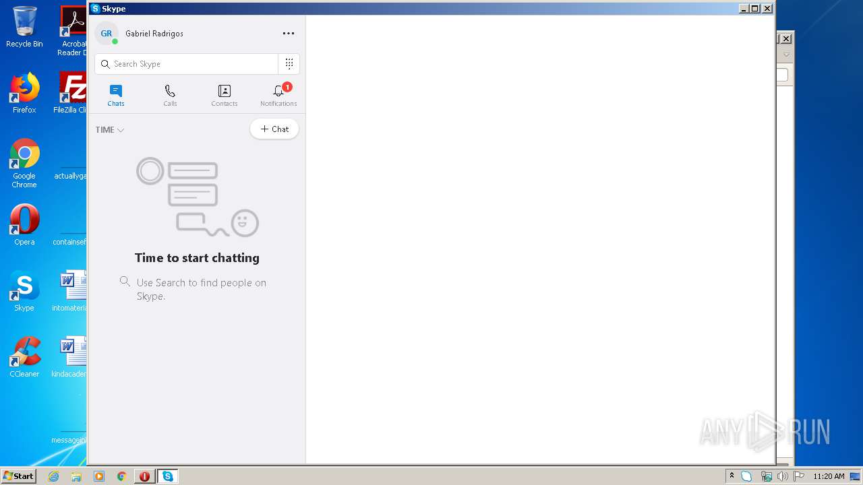The height and width of the screenshot is (485, 863).
Task: Open the Skype system tray icon
Action: point(746,476)
